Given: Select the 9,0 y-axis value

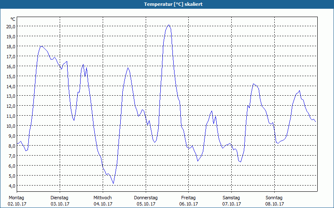Looking at the screenshot, I should (x=12, y=136).
